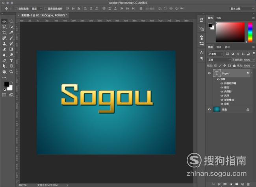The image size is (256, 187).
Task: Filter layers by shape layers
Action: 243,54
